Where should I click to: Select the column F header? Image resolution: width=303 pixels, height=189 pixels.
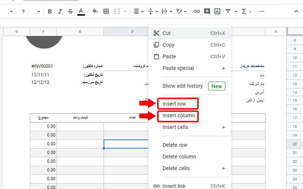coord(44,31)
